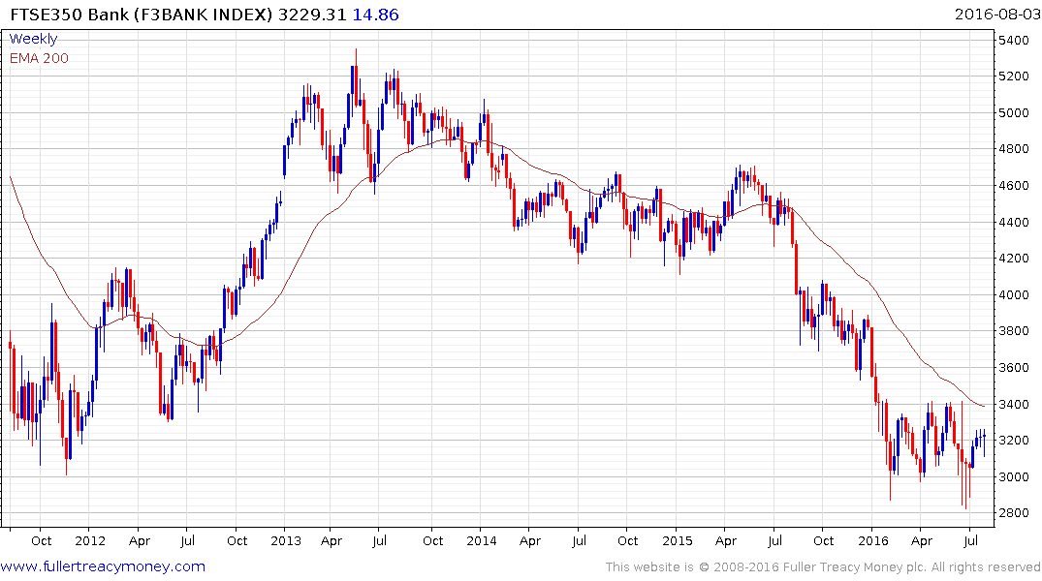Click the 5200 price axis label
Image resolution: width=1042 pixels, height=581 pixels.
[1014, 76]
